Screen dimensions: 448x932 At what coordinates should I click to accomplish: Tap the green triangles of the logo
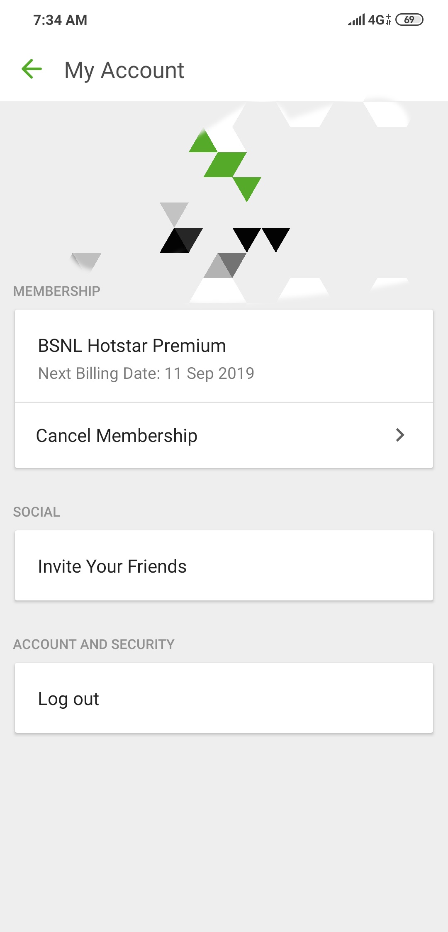[225, 165]
